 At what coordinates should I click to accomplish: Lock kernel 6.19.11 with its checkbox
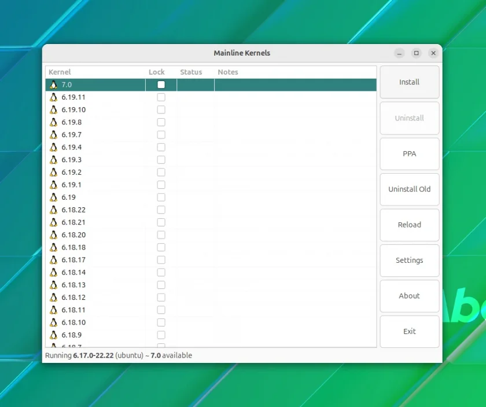(161, 97)
